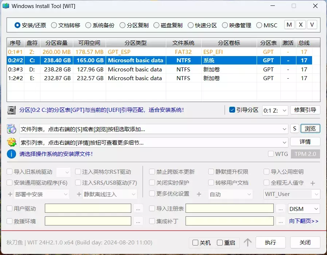Click the V button at top right
Viewport: 327px width, 255px height.
pos(312,25)
